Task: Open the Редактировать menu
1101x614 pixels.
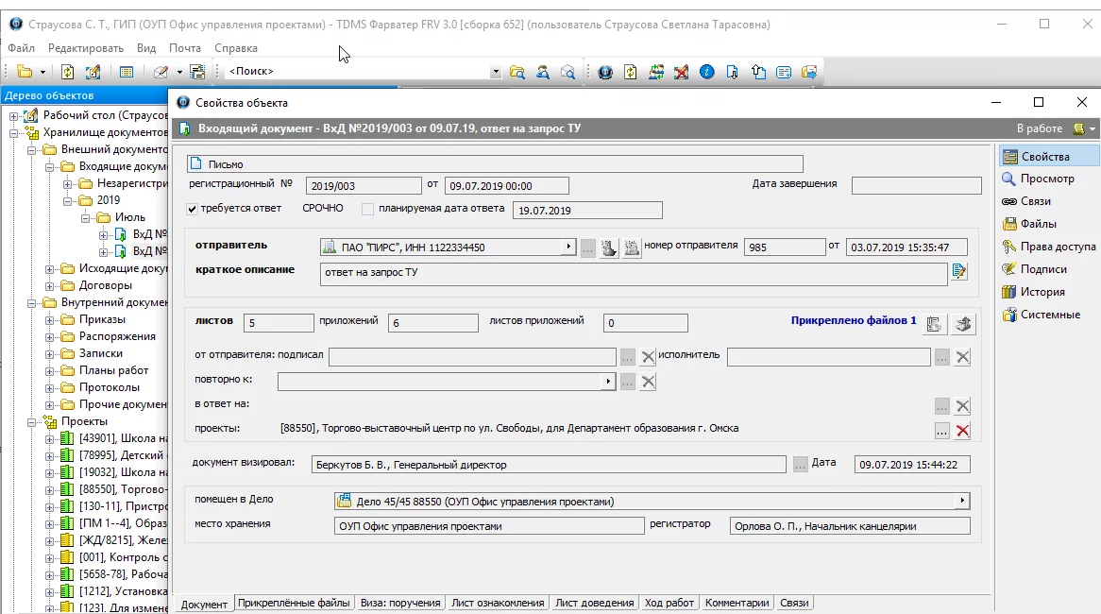Action: click(x=86, y=48)
